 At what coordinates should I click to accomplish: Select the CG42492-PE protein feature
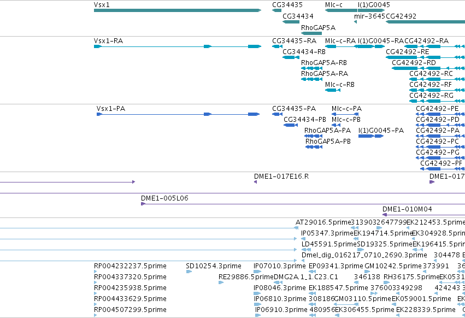point(440,114)
